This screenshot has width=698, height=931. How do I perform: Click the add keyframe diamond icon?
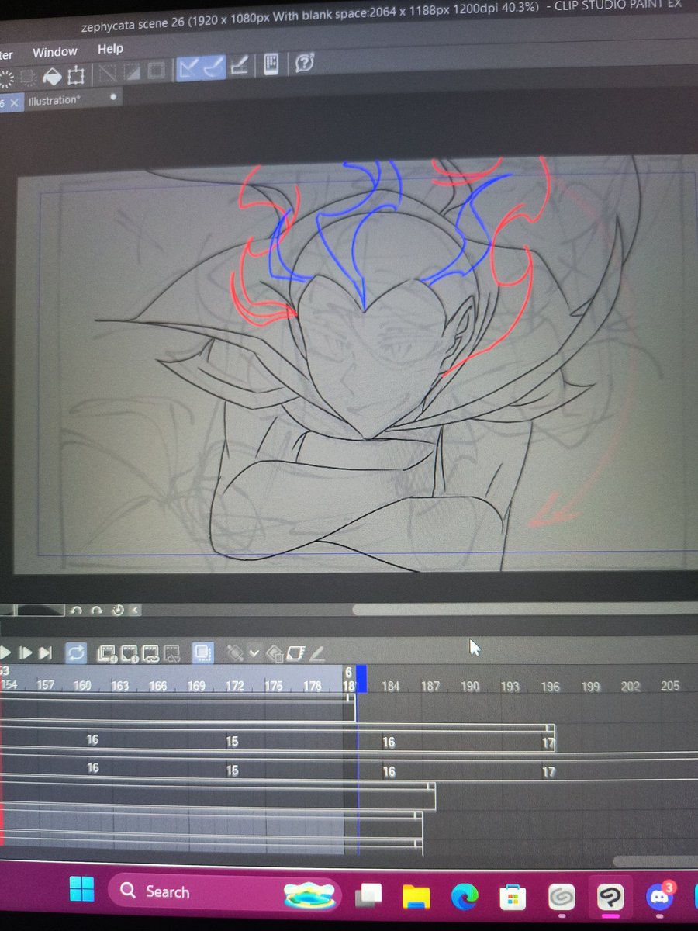tap(236, 653)
